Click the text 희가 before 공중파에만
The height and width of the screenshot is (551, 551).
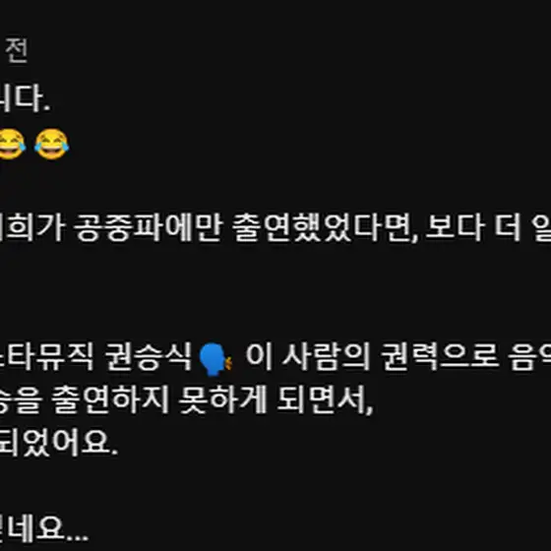[32, 227]
